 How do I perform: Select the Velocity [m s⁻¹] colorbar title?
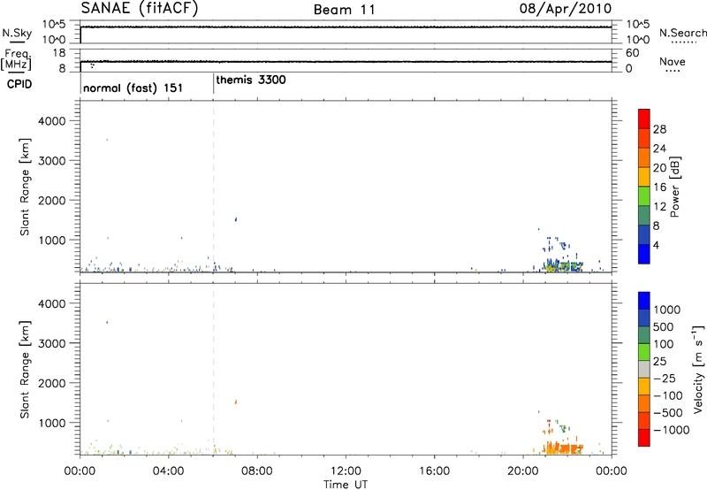699,369
